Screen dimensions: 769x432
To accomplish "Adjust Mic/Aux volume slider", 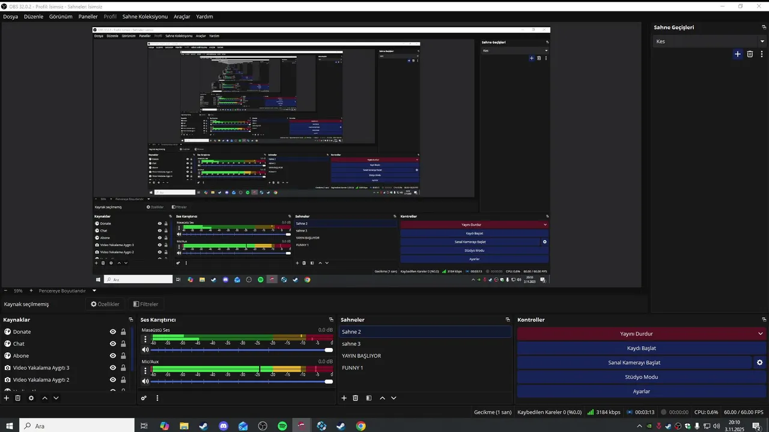I will tap(242, 381).
